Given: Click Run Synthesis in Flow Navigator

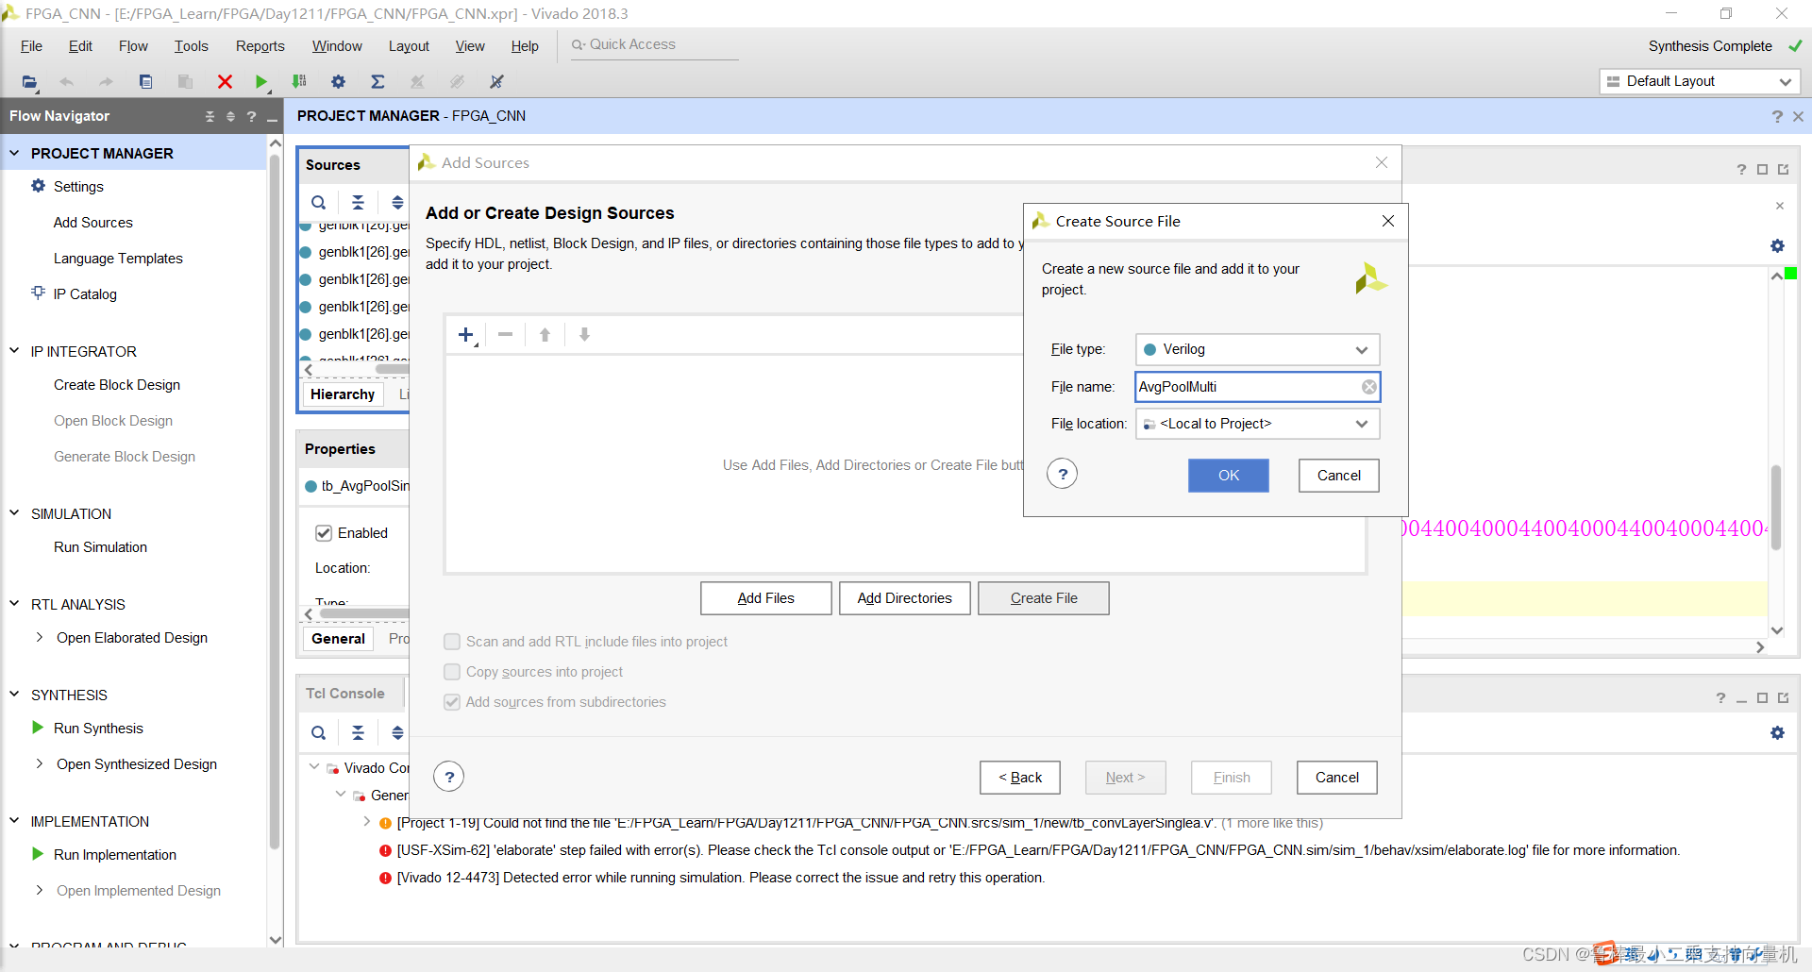Looking at the screenshot, I should tap(98, 729).
